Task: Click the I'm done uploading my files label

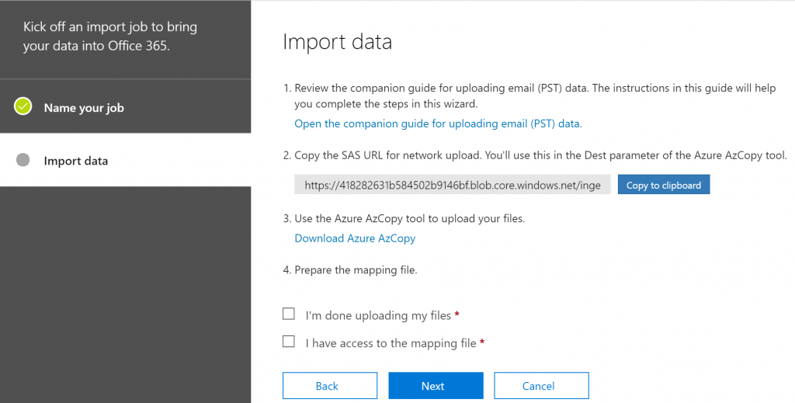Action: click(378, 315)
